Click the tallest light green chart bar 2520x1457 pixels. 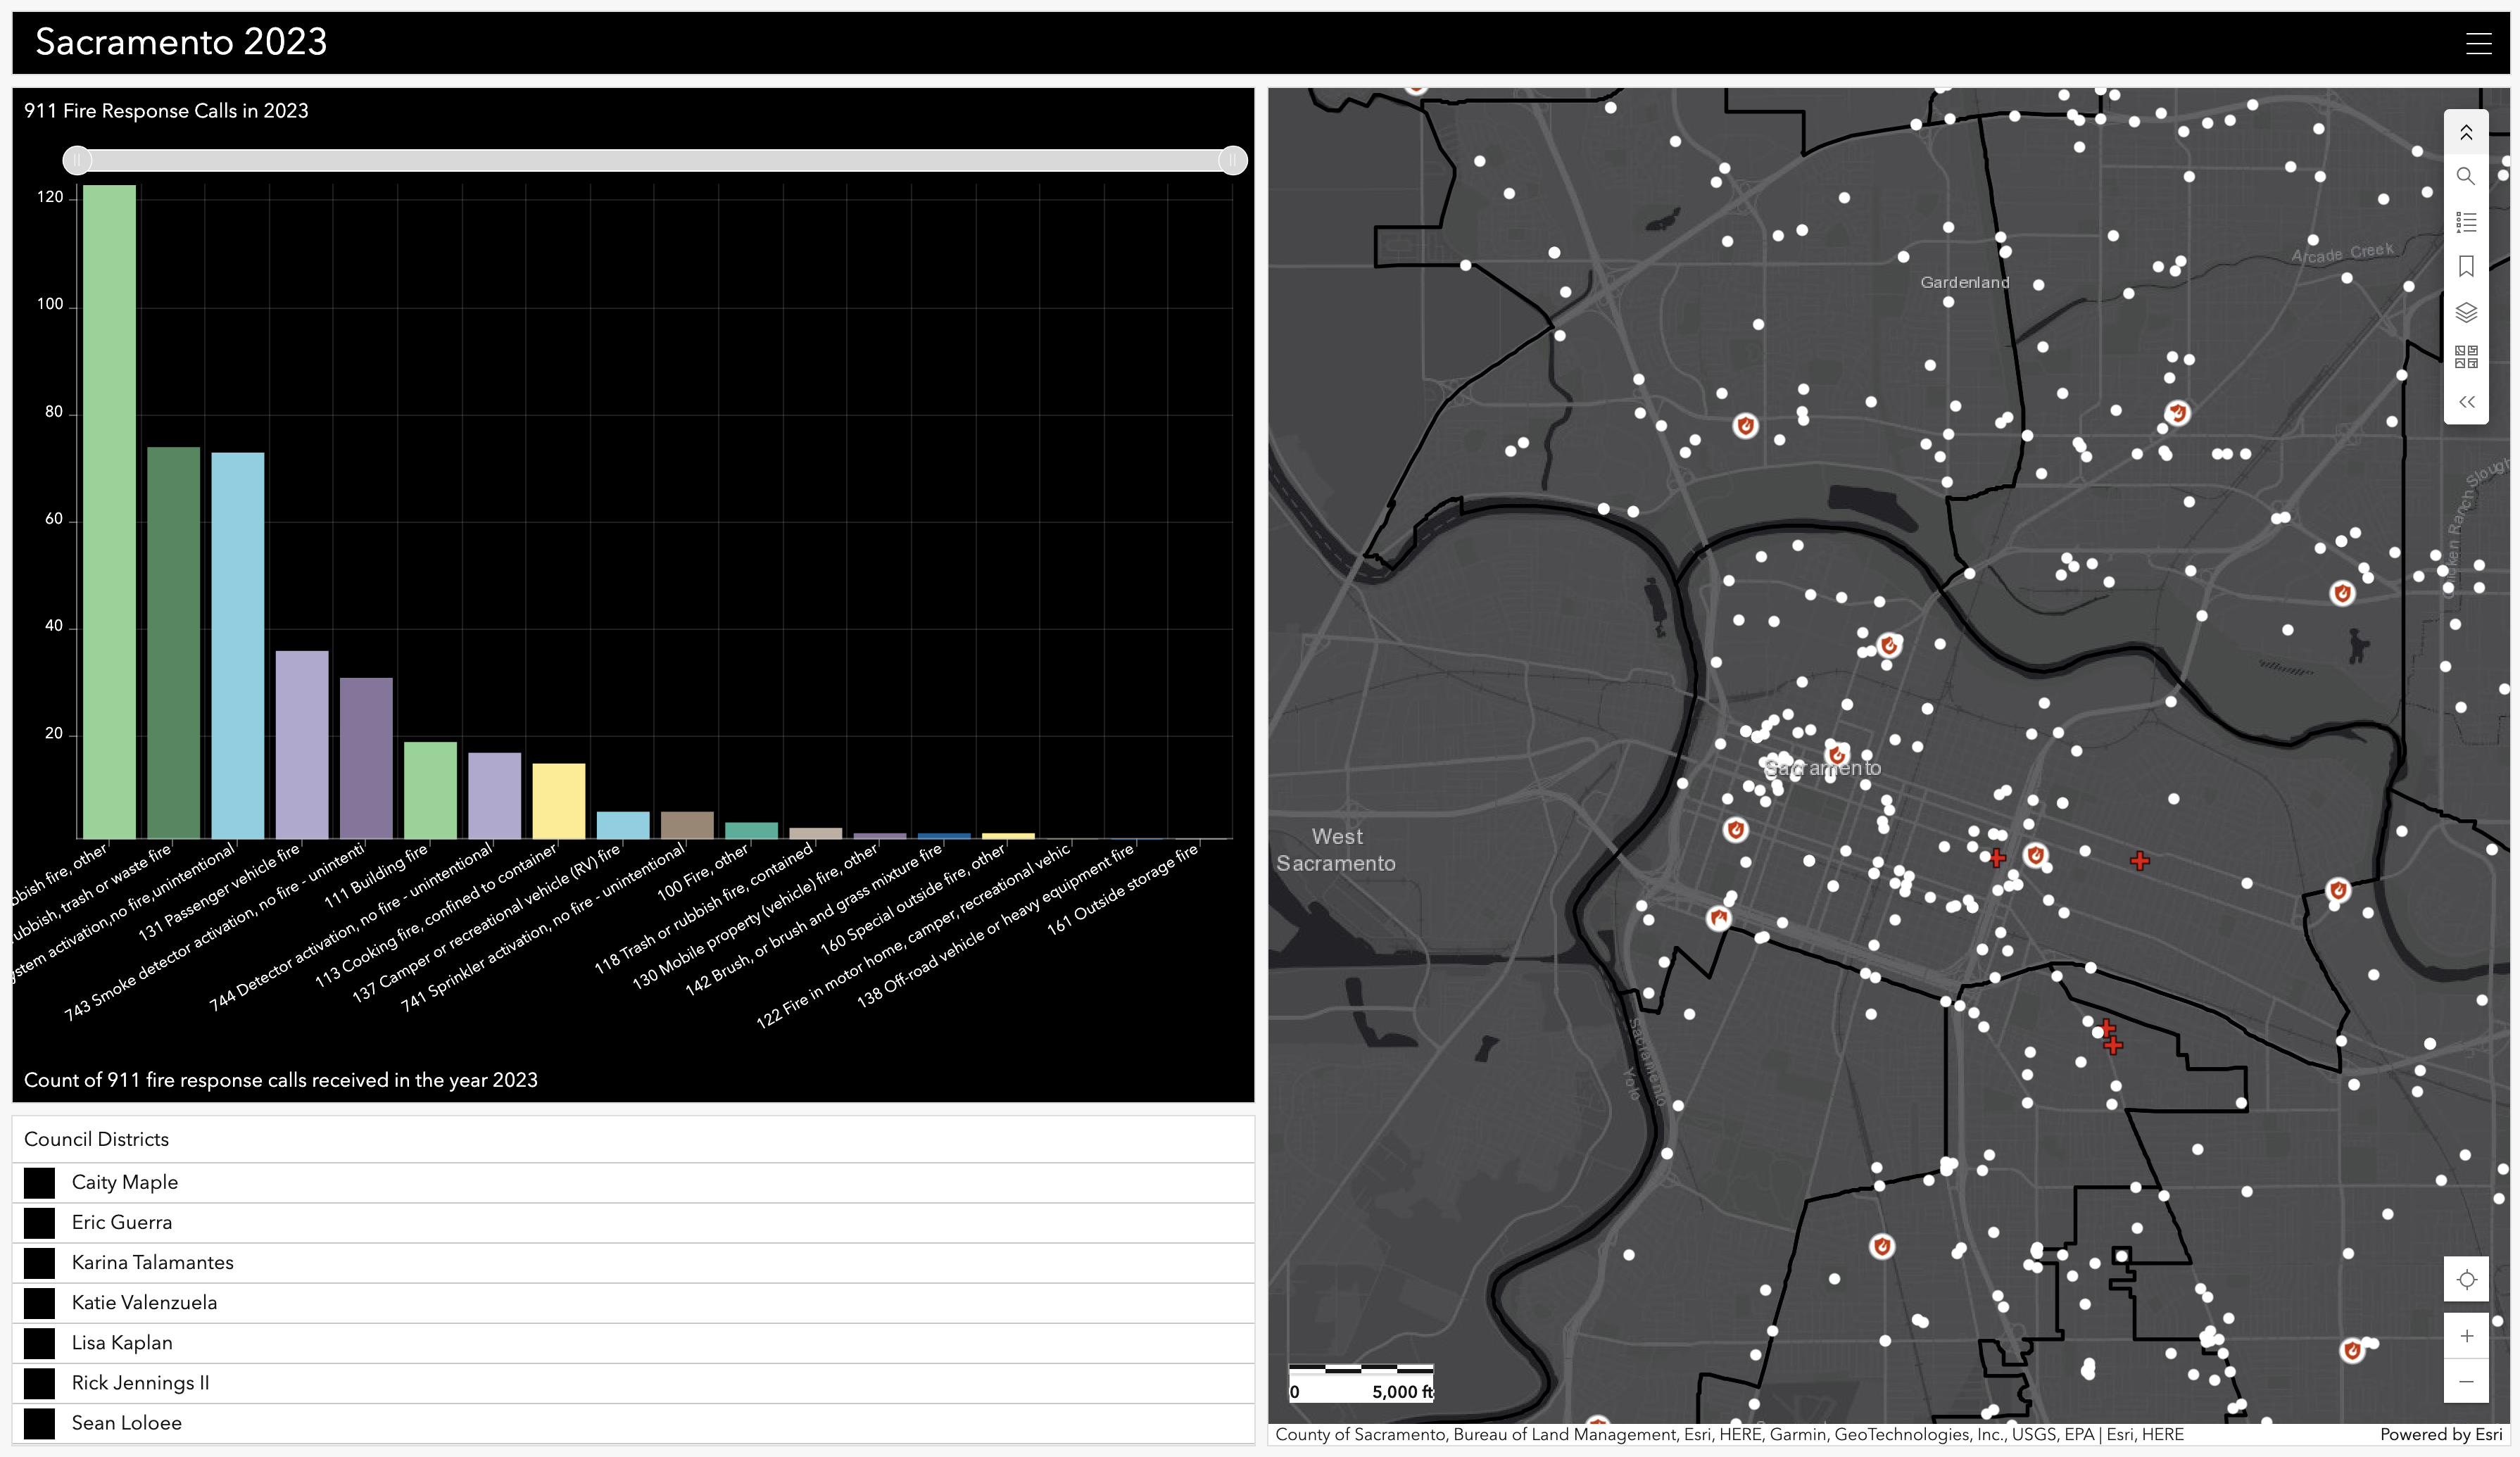click(x=109, y=511)
